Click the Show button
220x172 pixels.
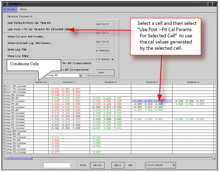[83, 165]
